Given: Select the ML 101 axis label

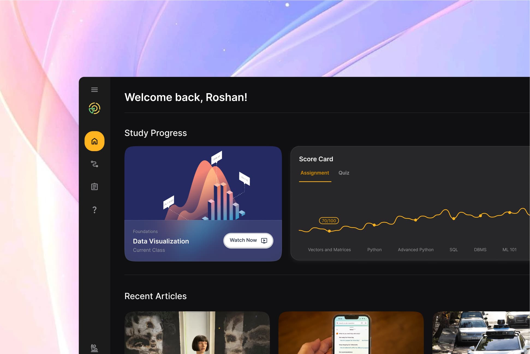Looking at the screenshot, I should (x=509, y=250).
